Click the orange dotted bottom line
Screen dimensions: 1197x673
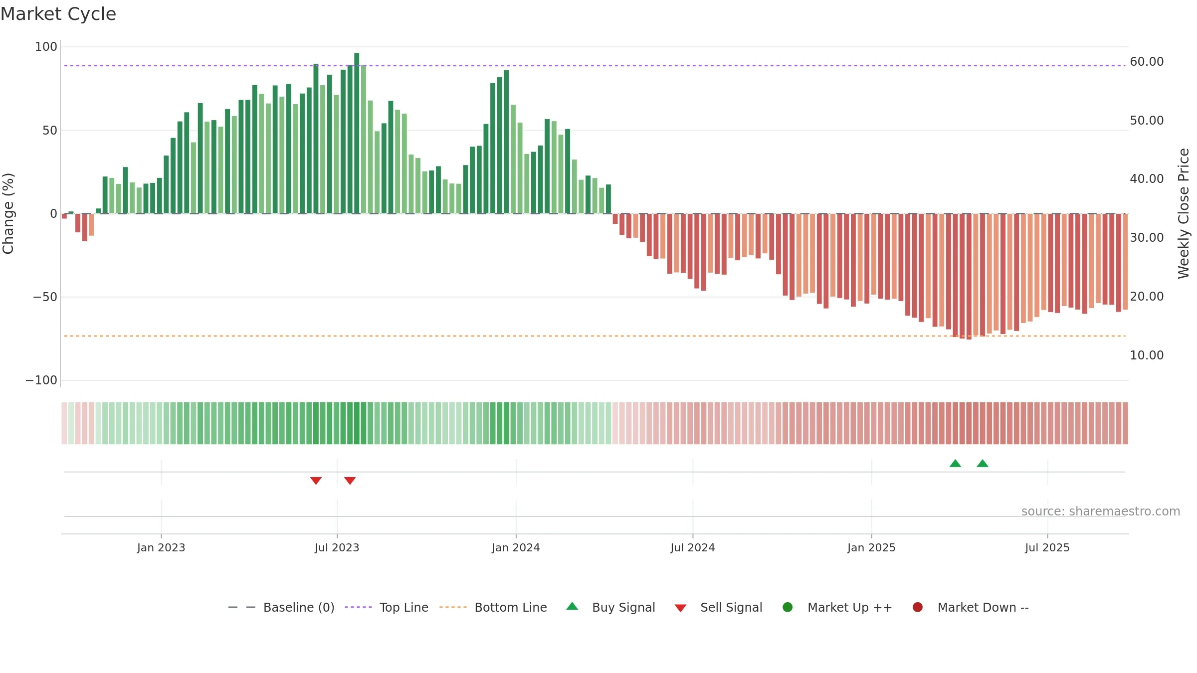coord(595,336)
